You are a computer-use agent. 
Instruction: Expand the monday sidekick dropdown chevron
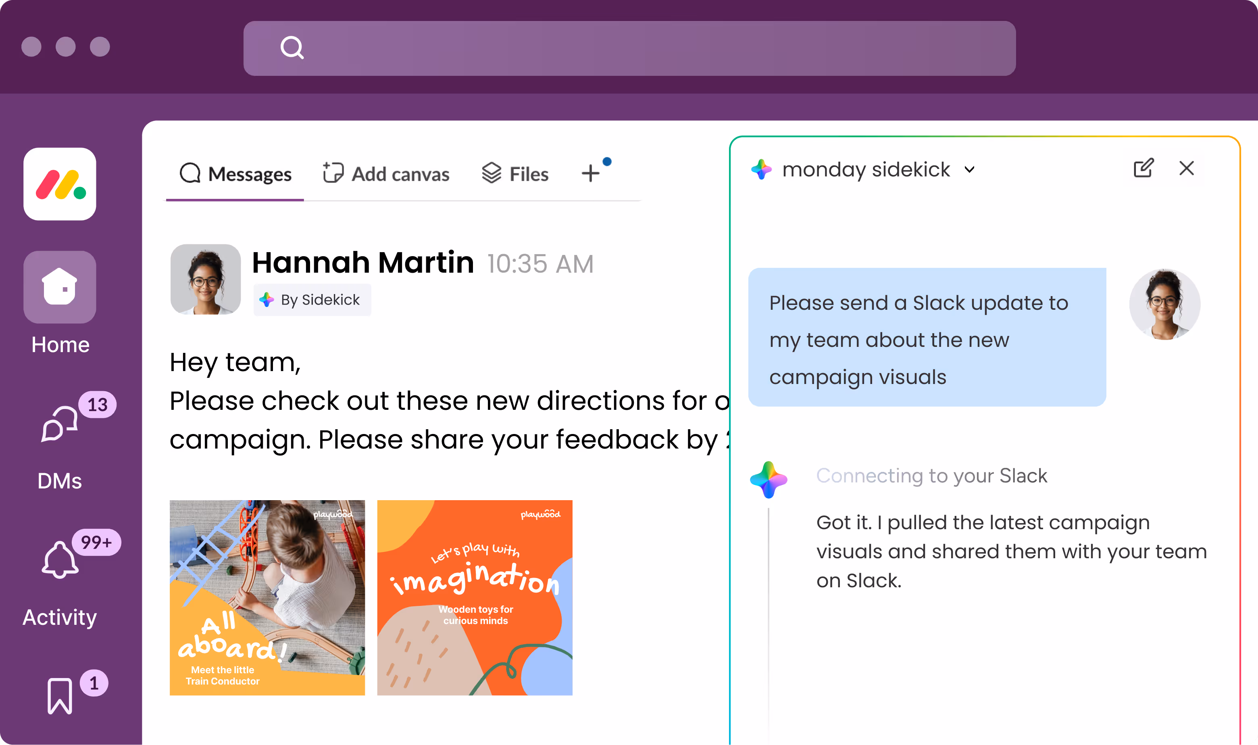tap(969, 170)
